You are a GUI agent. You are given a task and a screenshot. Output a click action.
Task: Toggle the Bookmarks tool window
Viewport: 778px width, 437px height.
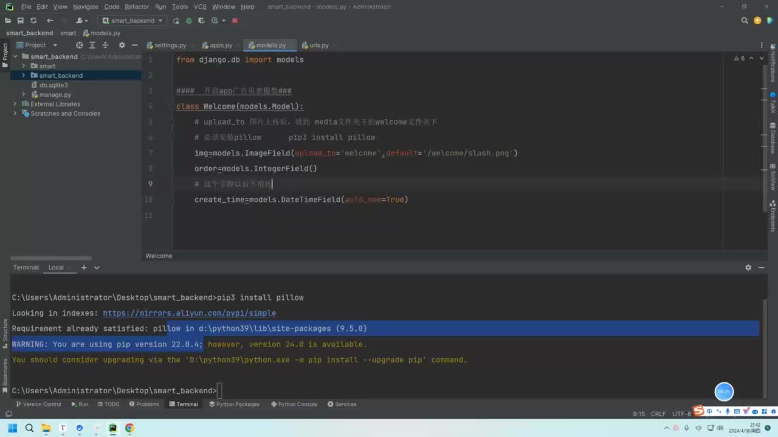(5, 375)
